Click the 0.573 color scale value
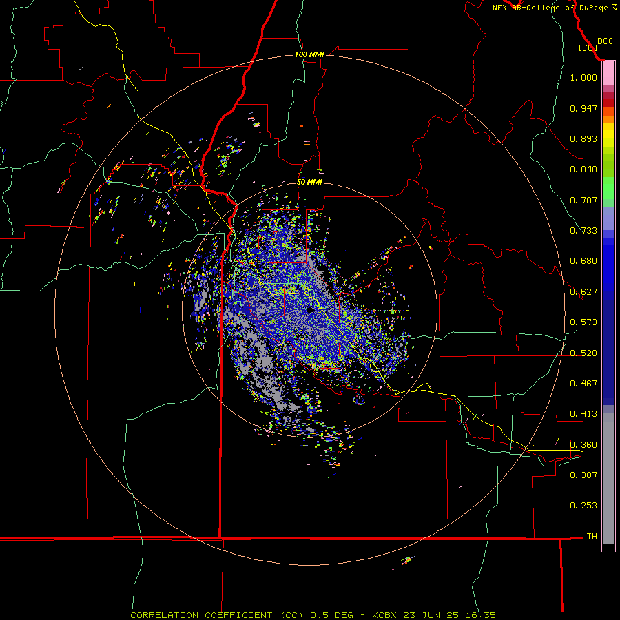Viewport: 620px width, 620px height. [583, 322]
